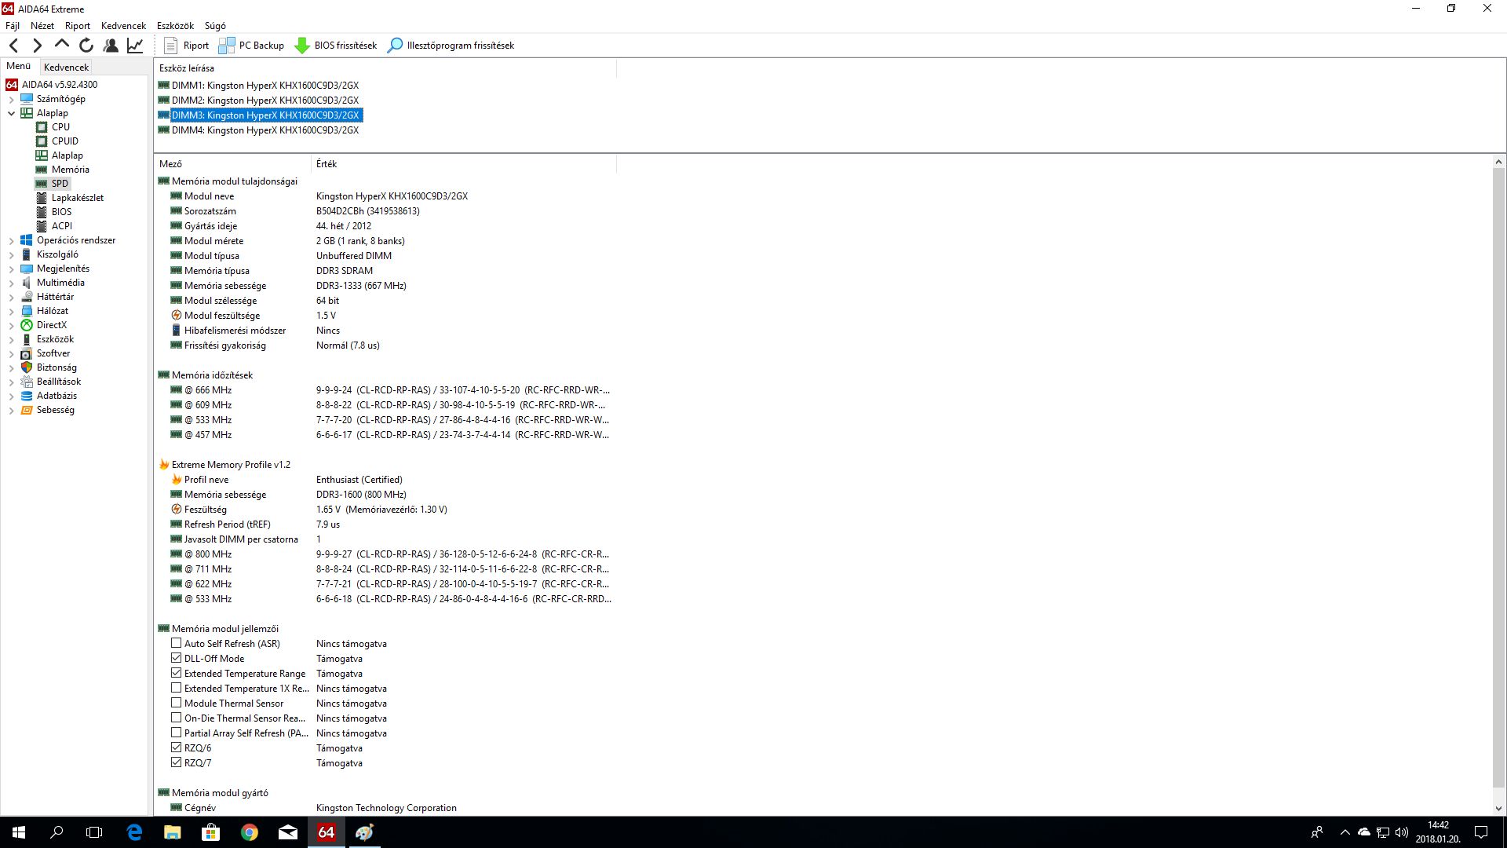Toggle Partial Array Self Refresh checkbox

coord(176,733)
